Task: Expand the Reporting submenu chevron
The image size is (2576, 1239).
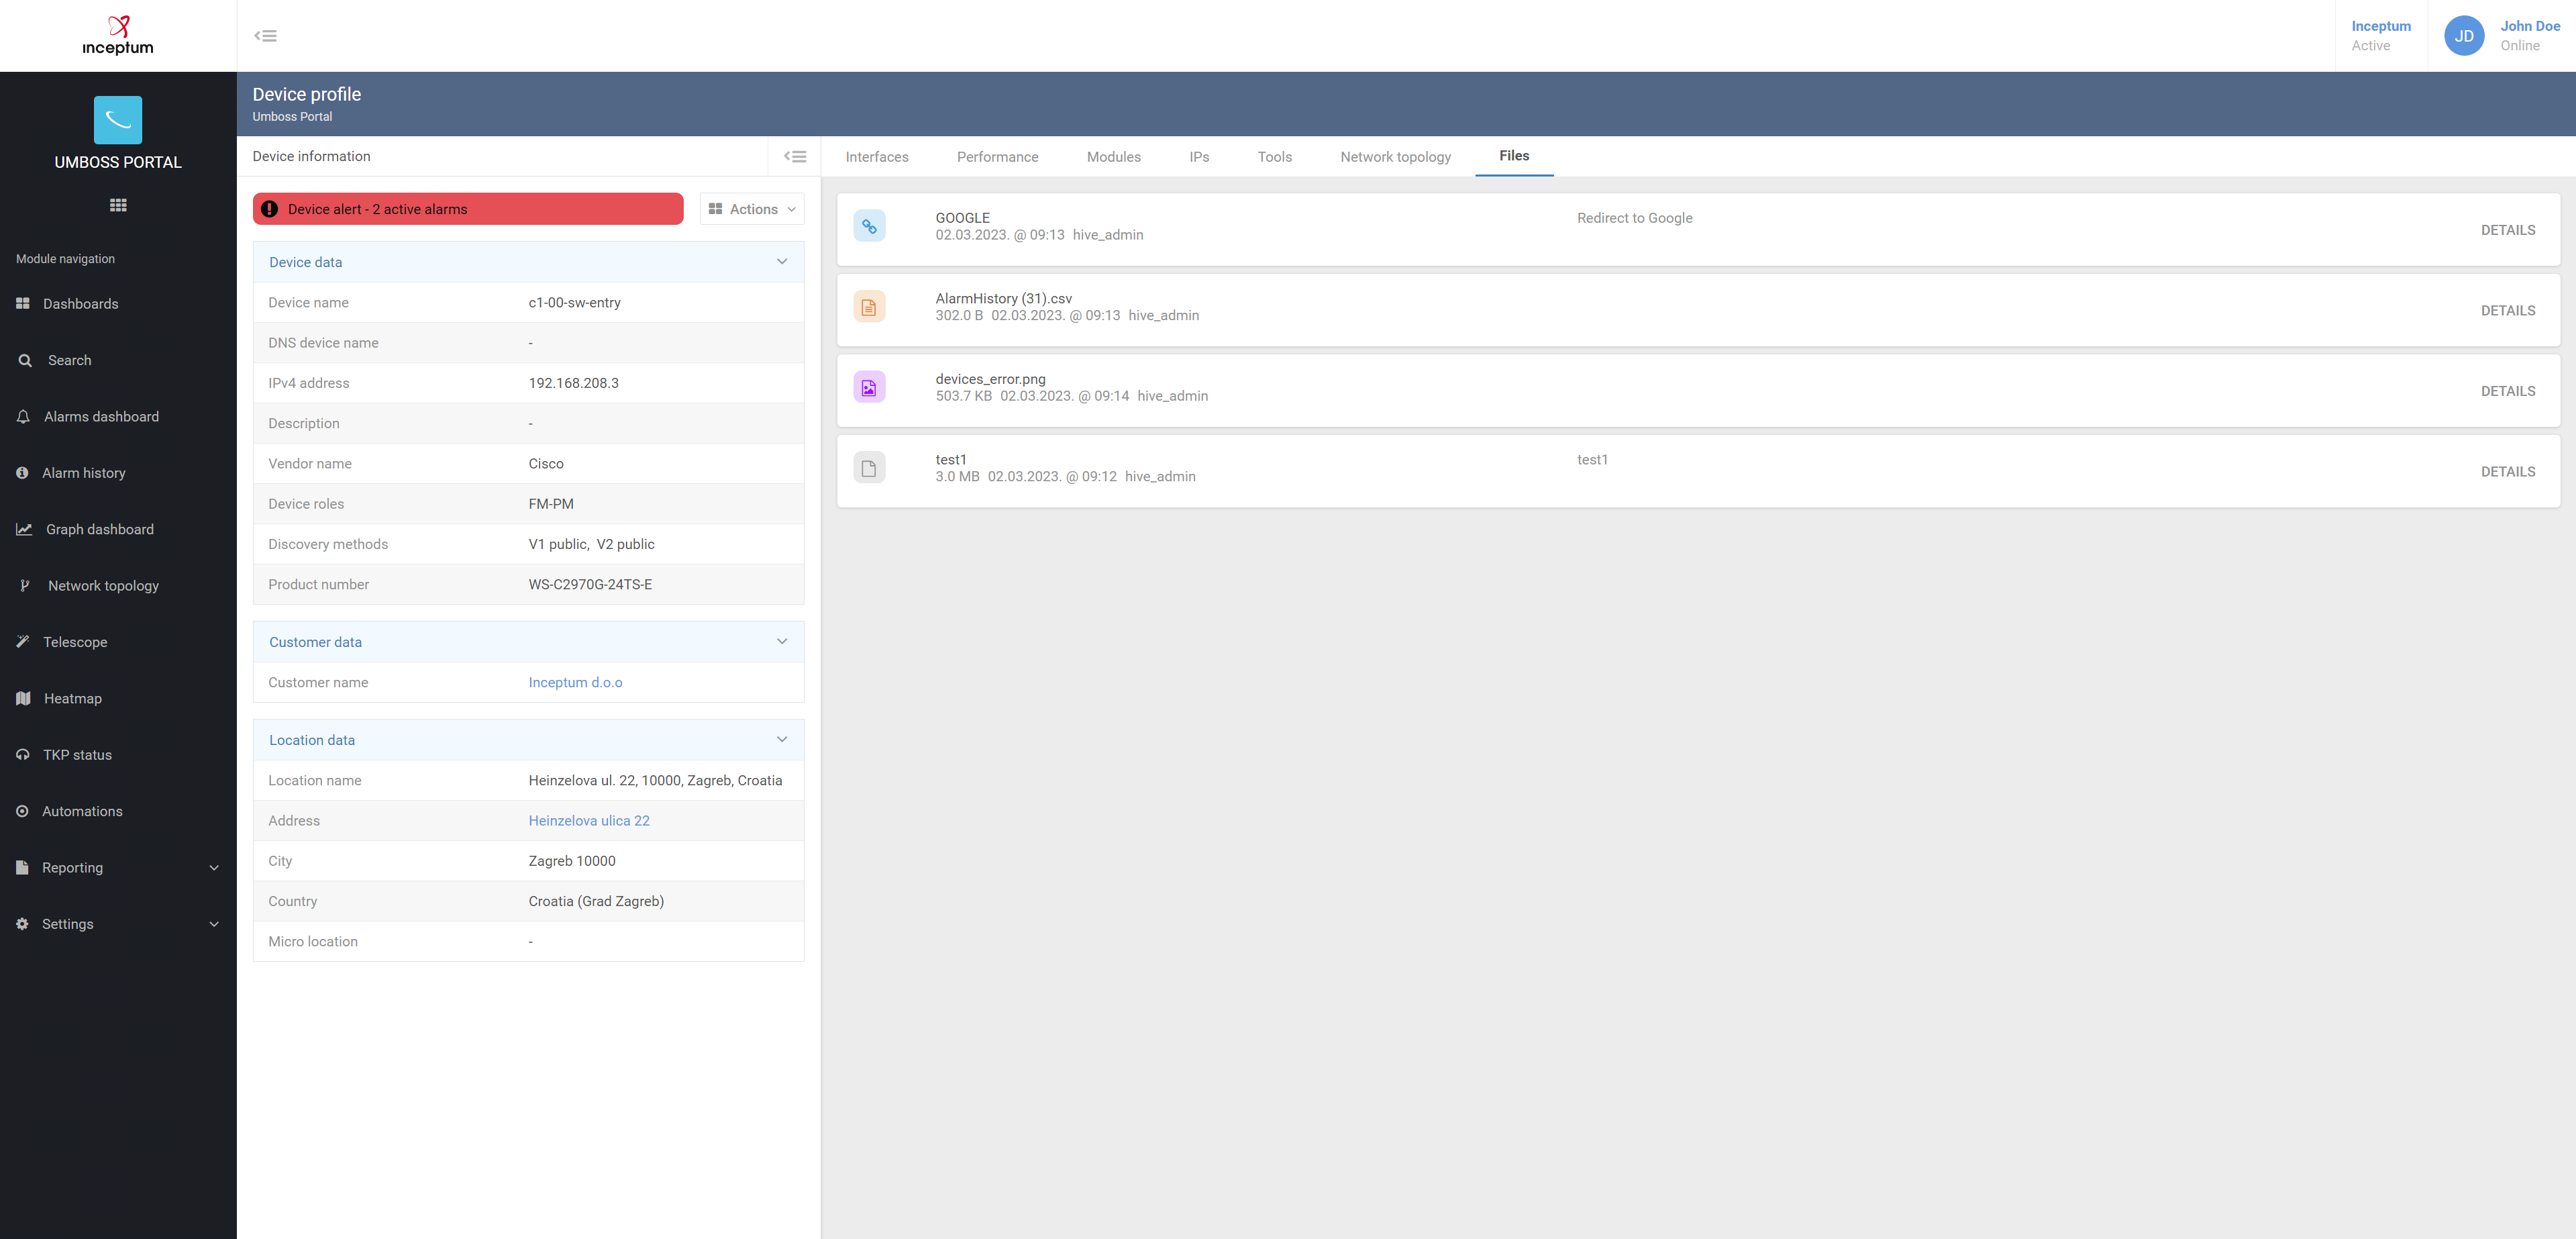Action: coord(214,868)
